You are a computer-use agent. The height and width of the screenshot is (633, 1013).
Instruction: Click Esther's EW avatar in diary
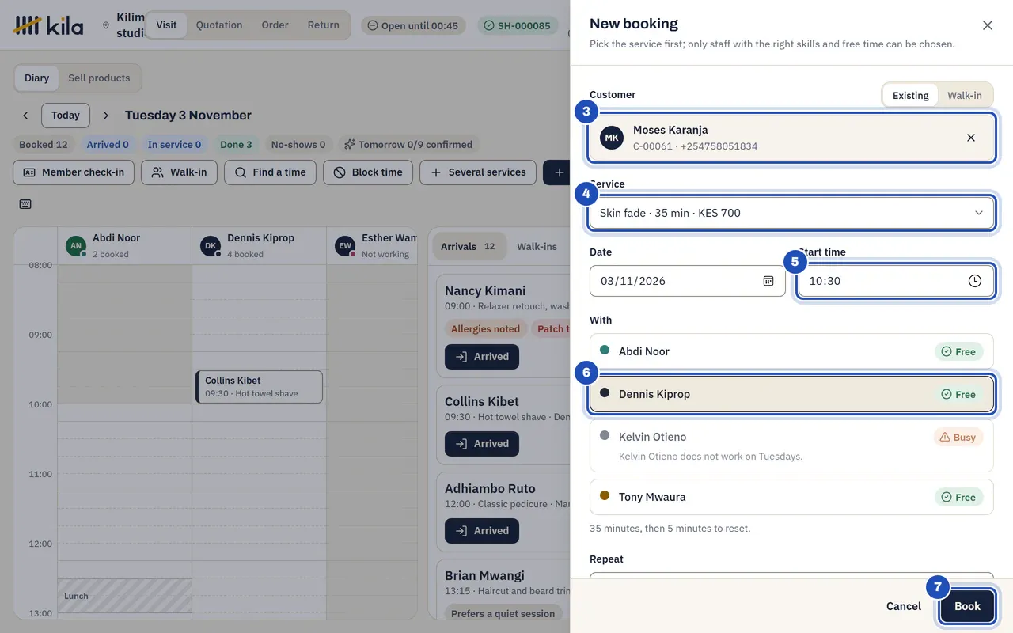click(x=345, y=245)
